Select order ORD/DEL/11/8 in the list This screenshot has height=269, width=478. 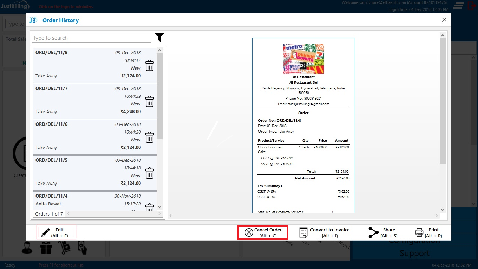tap(95, 65)
